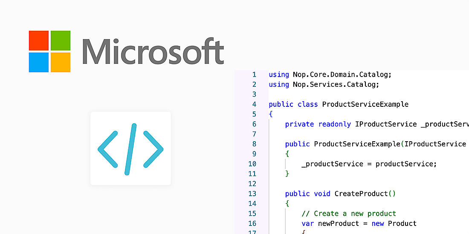Click 'public void CreateProduct()' line

point(340,194)
